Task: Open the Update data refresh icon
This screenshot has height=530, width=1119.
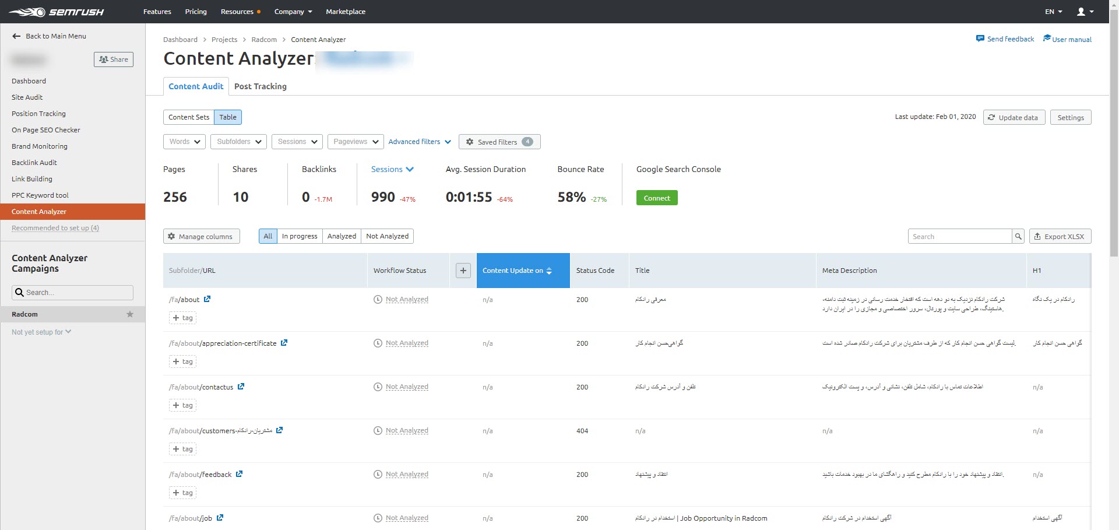Action: point(991,117)
